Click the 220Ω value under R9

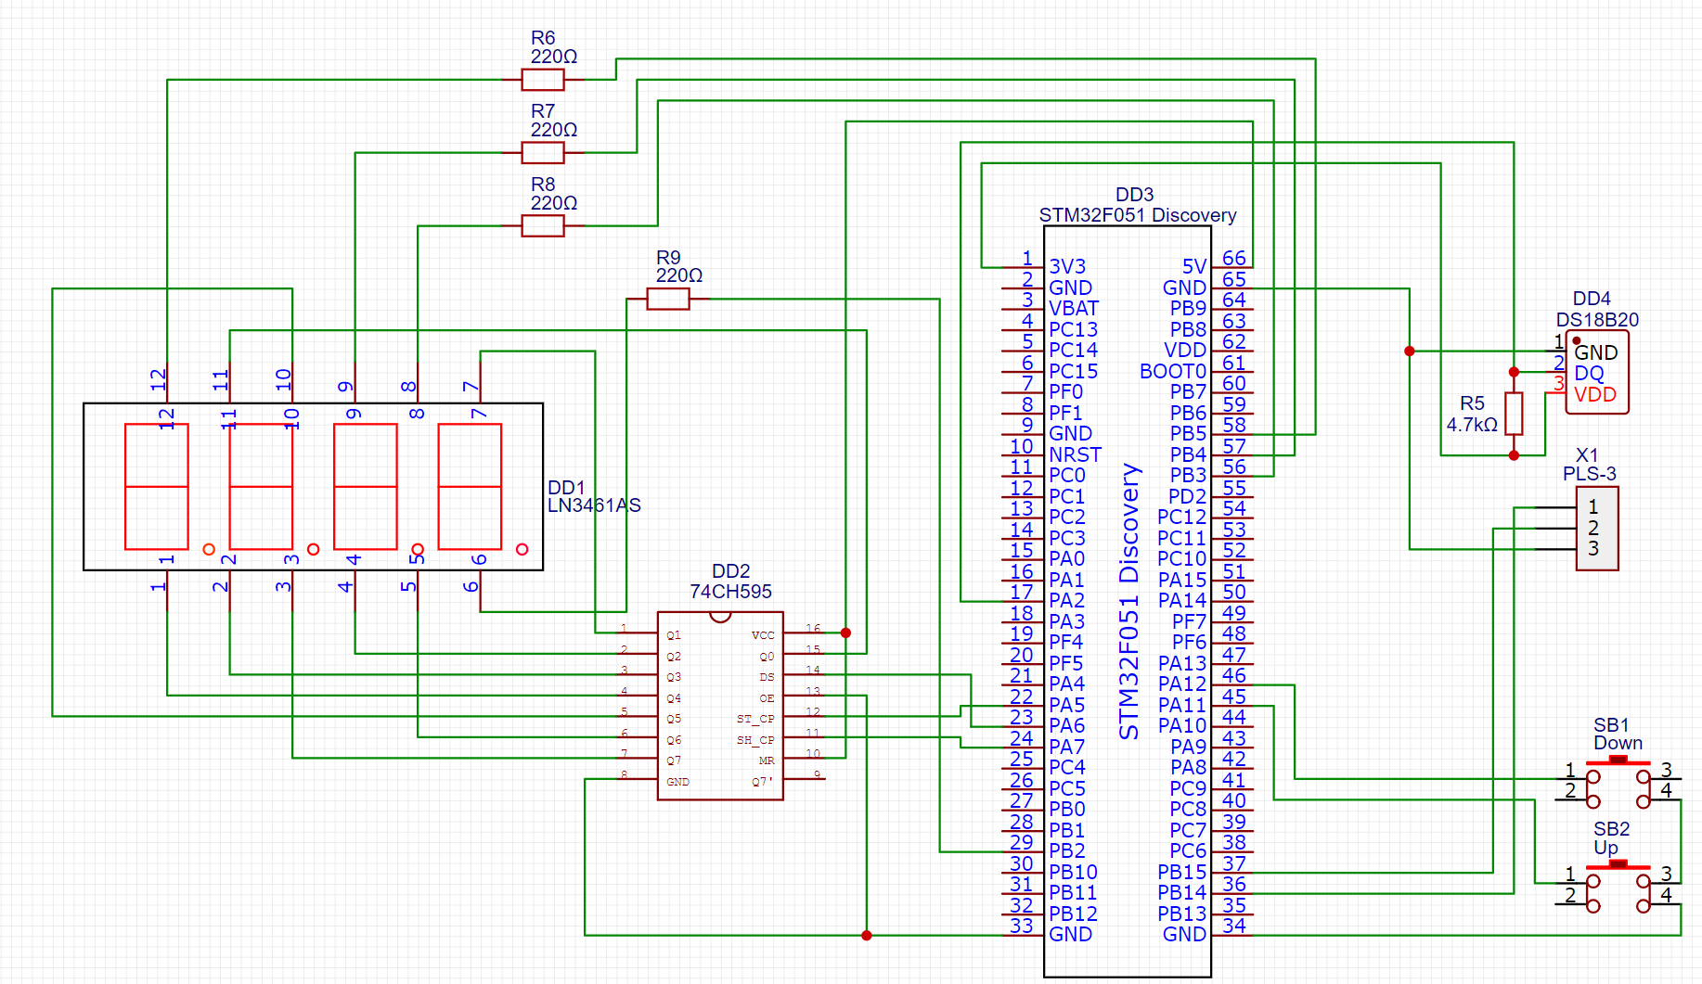tap(679, 275)
